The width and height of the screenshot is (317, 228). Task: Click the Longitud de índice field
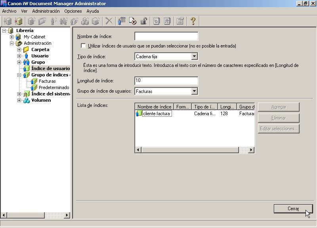[x=166, y=81]
